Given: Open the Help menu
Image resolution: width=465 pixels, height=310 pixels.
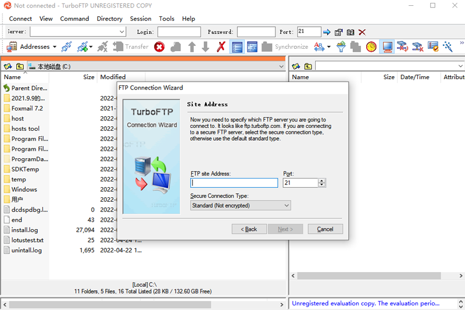Looking at the screenshot, I should (x=188, y=19).
